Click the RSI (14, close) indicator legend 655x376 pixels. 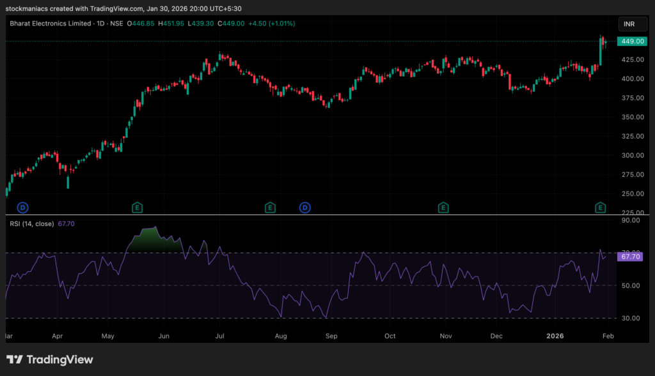[32, 224]
